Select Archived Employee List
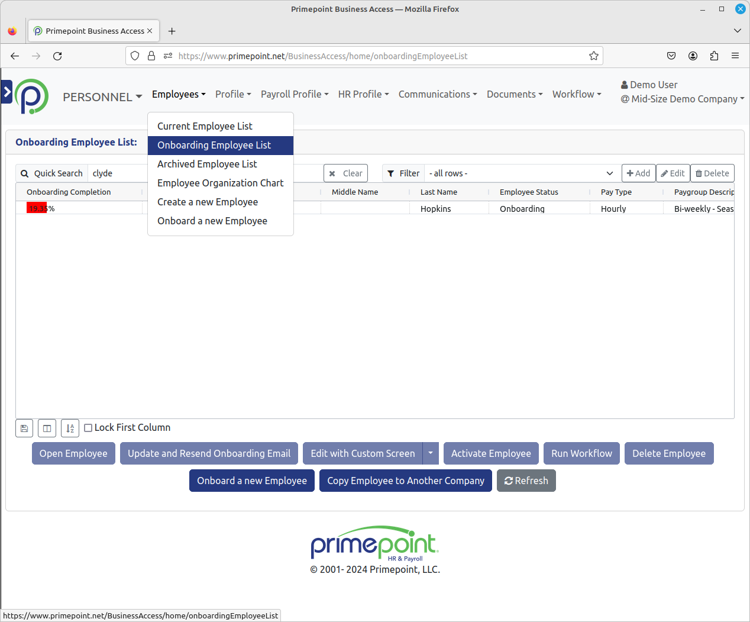Screen dimensions: 750x622 [x=221, y=164]
